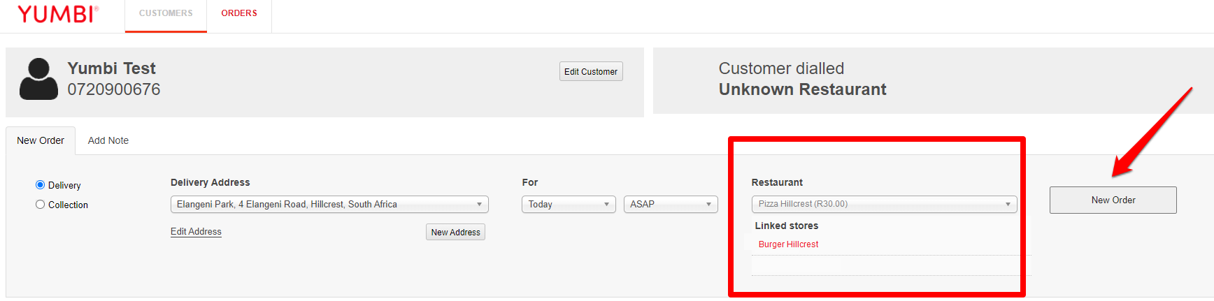Click the phone number 0720900676
Image resolution: width=1214 pixels, height=301 pixels.
tap(114, 89)
